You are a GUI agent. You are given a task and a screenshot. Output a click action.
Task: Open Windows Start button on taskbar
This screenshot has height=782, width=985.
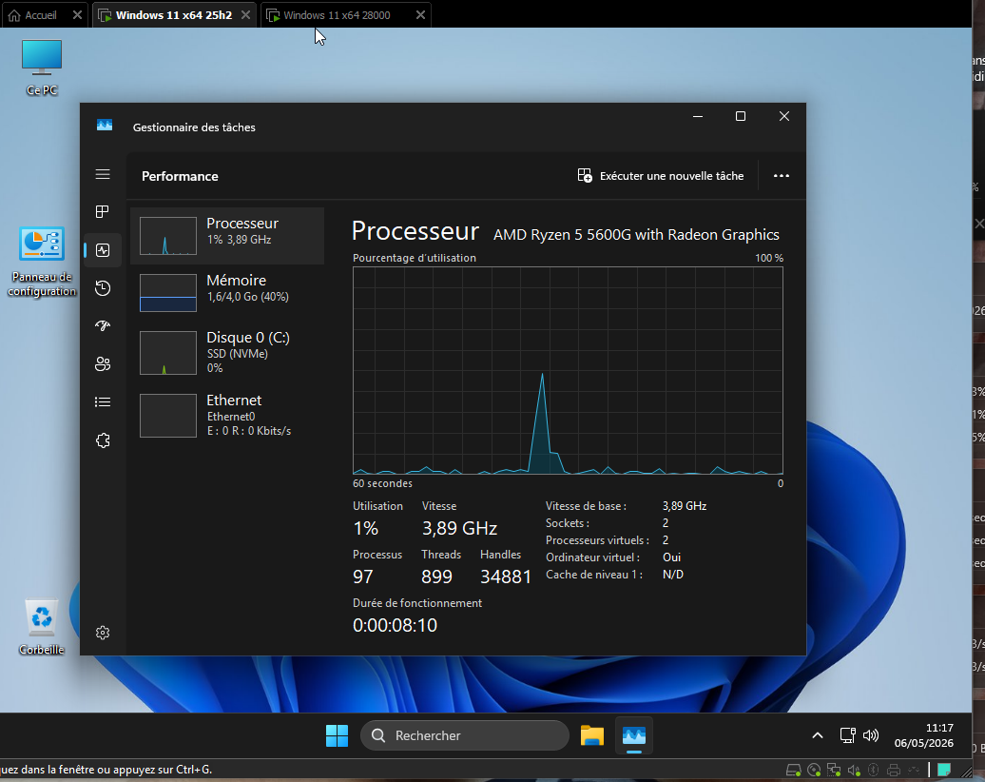(x=337, y=735)
